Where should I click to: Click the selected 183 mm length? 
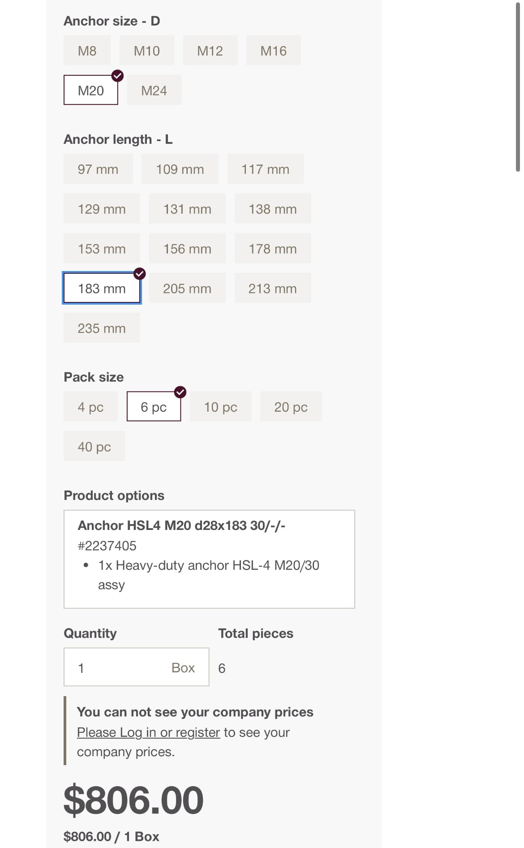coord(102,288)
